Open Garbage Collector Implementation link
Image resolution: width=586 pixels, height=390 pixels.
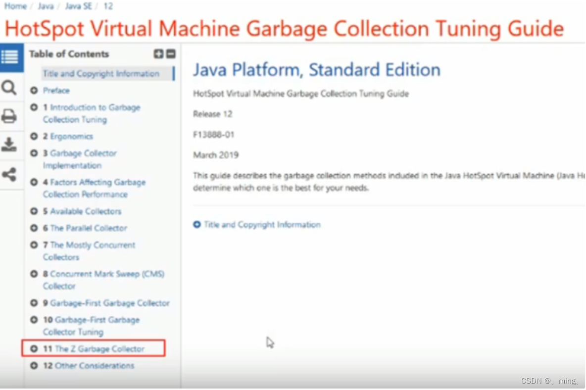(x=80, y=159)
